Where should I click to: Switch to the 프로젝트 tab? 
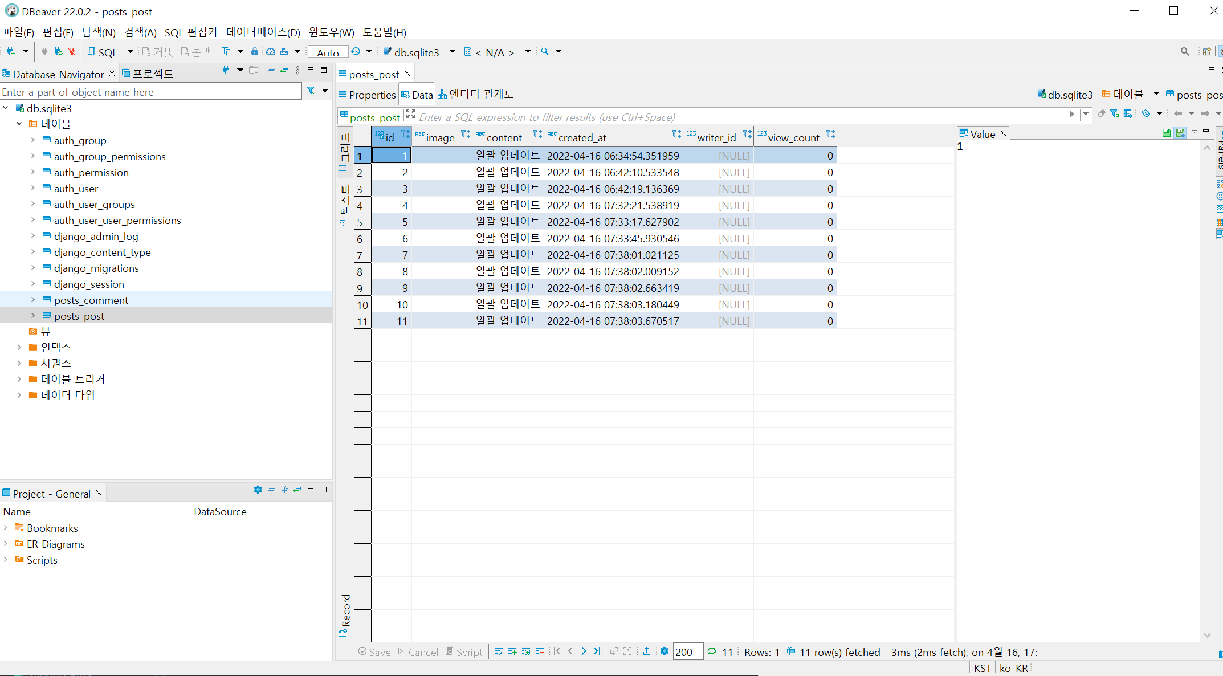point(148,74)
